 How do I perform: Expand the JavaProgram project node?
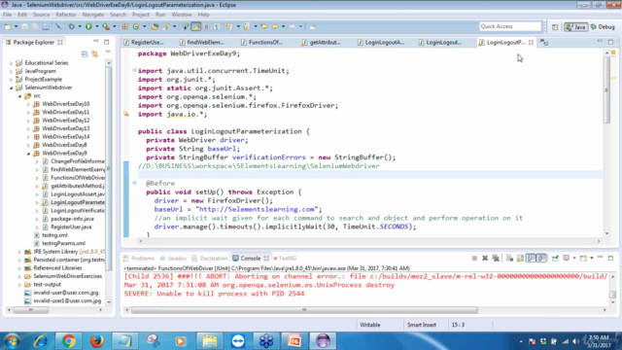[x=11, y=71]
